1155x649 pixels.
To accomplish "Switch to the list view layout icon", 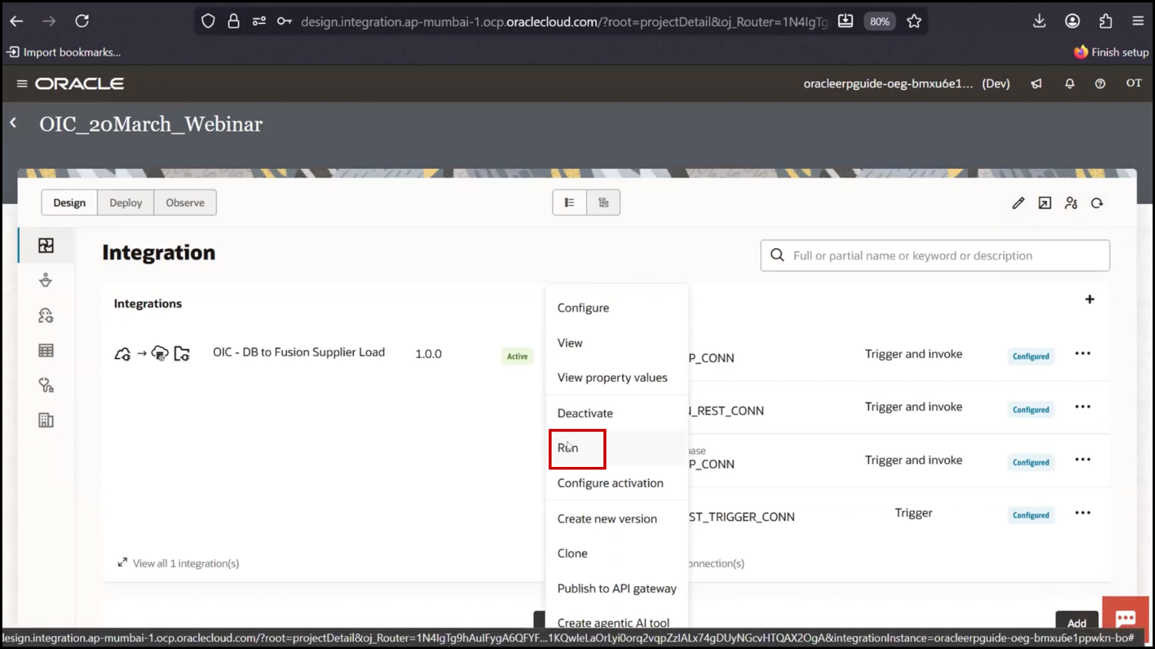I will (569, 203).
